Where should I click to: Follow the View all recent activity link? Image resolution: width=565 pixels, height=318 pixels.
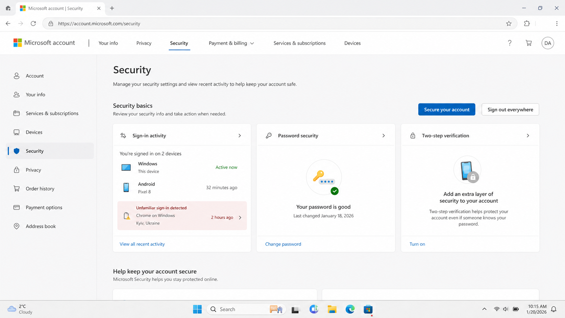142,244
